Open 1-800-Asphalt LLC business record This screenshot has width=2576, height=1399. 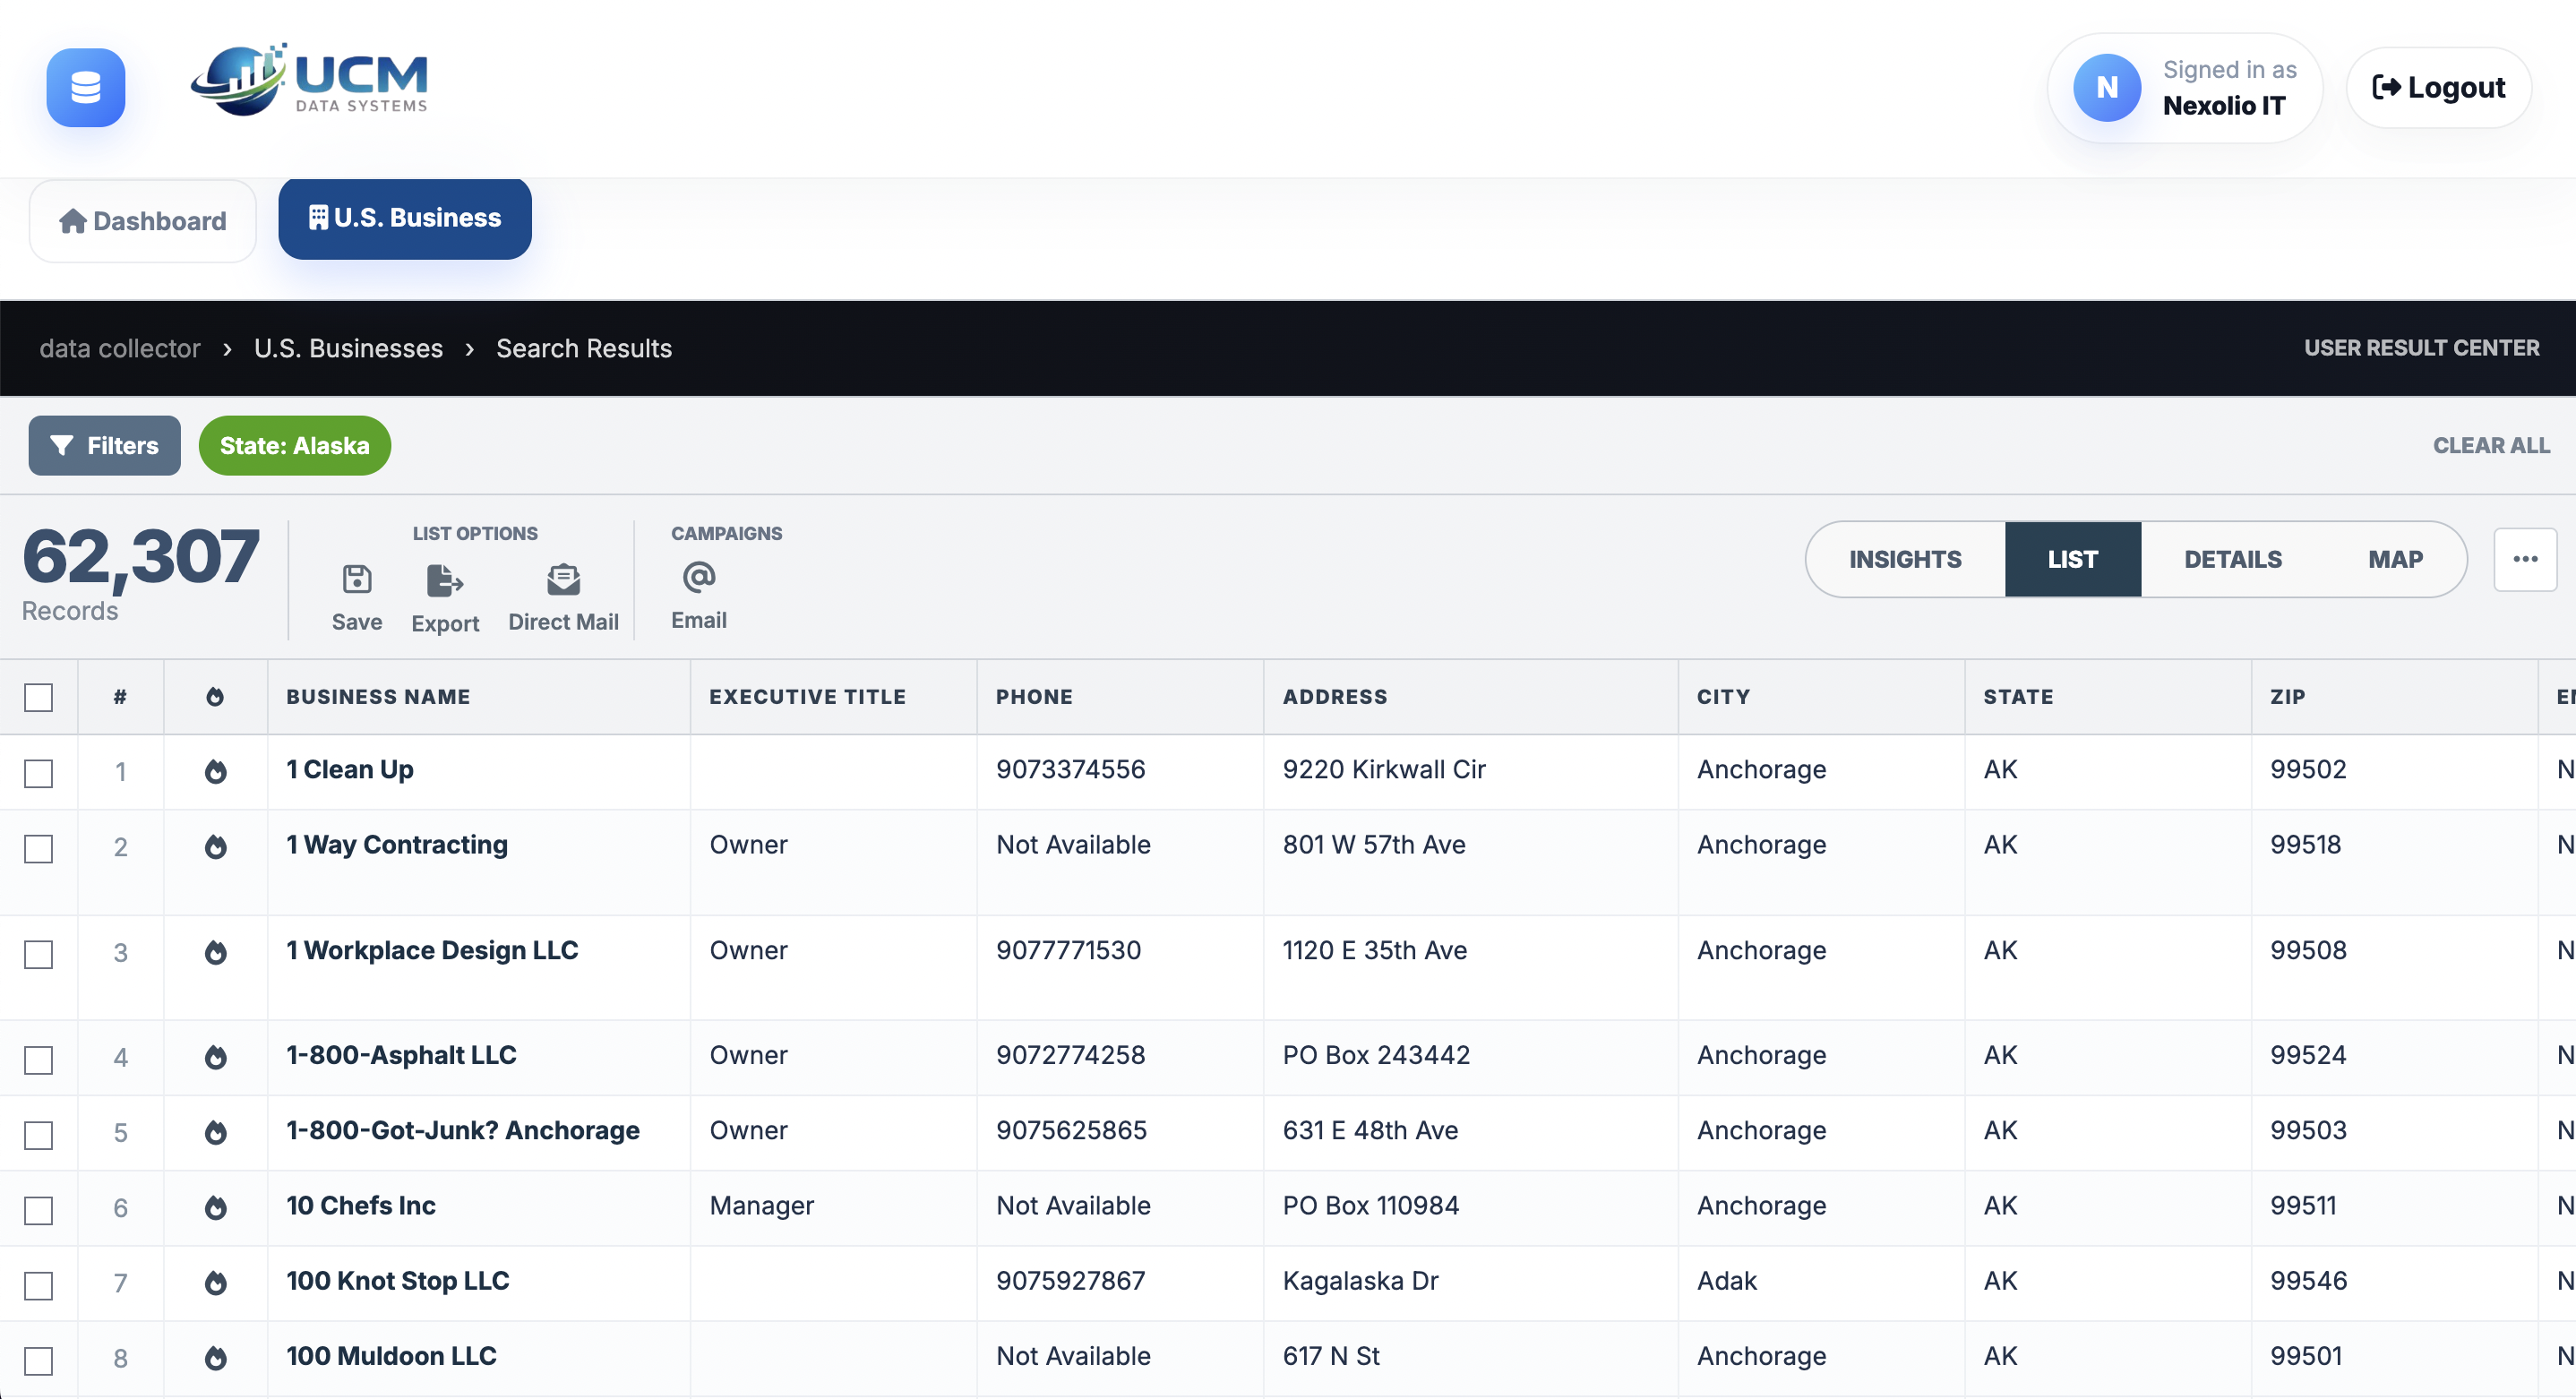(401, 1055)
